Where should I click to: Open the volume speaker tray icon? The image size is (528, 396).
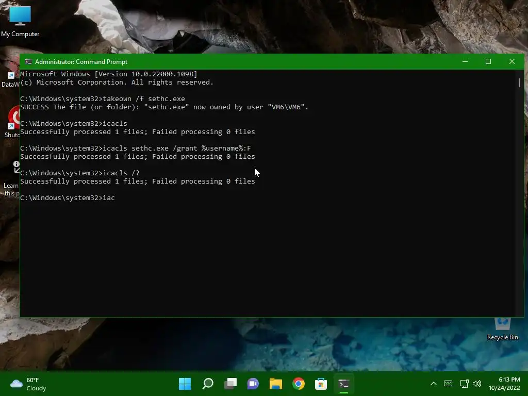tap(477, 384)
